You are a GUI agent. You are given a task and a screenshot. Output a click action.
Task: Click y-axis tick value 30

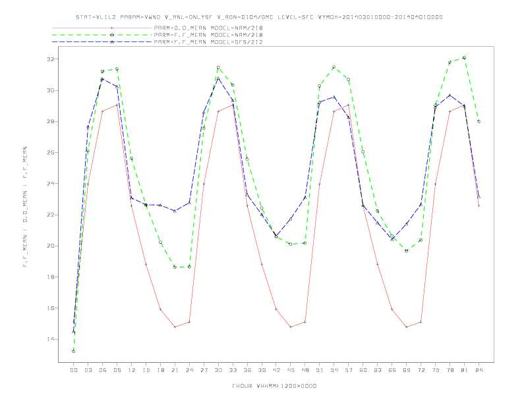click(x=50, y=90)
